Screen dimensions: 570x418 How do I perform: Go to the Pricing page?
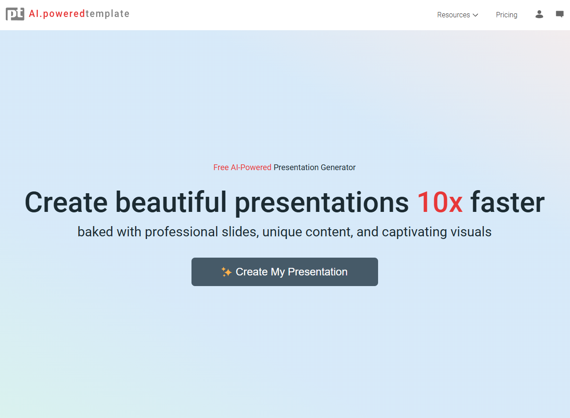[506, 15]
